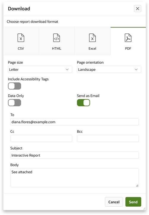
Task: Click the Cancel button
Action: [114, 202]
